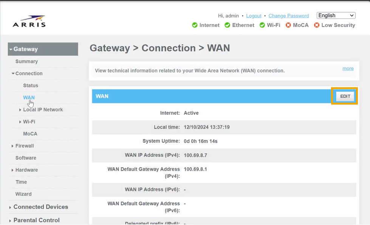This screenshot has width=370, height=225.
Task: Expand the Parental Control section arrow
Action: 10,221
